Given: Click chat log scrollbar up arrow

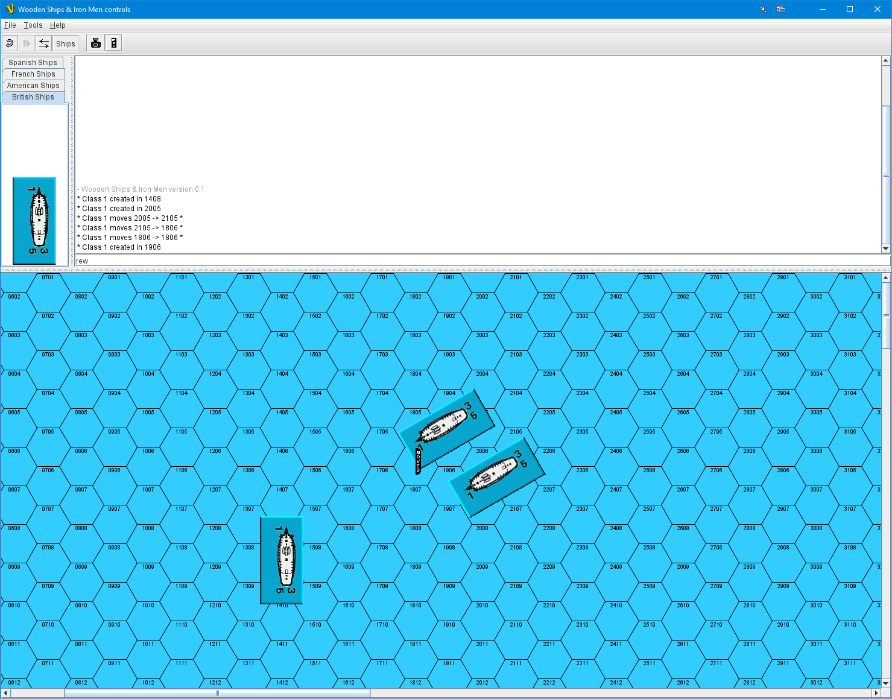Looking at the screenshot, I should [x=886, y=60].
